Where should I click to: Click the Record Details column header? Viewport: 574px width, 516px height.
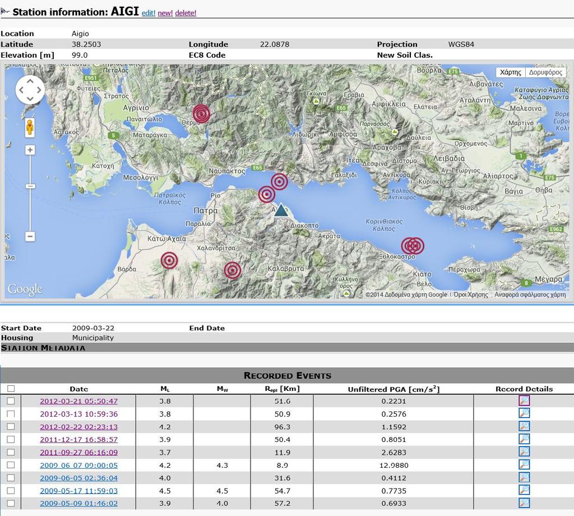click(x=524, y=389)
